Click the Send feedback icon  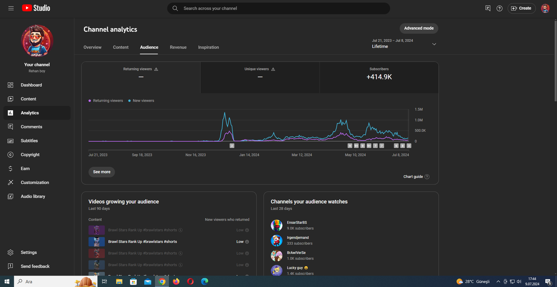[x=10, y=266]
